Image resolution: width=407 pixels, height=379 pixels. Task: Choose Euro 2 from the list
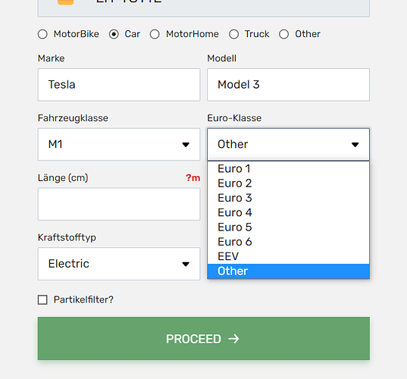click(x=288, y=183)
